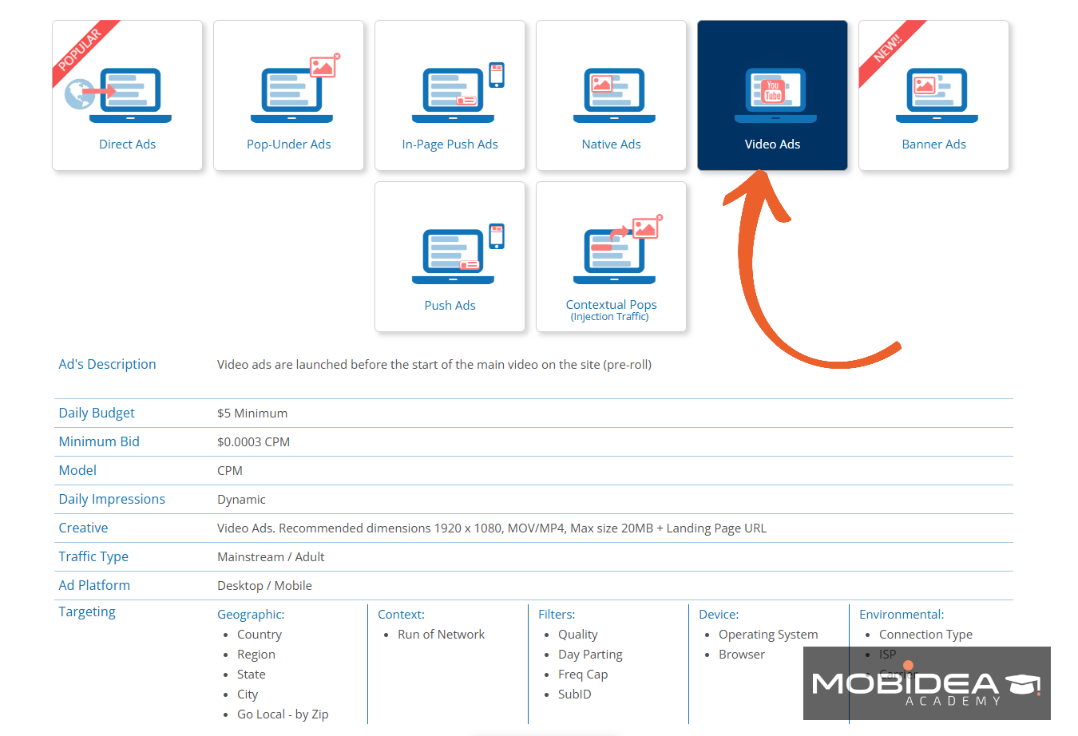This screenshot has height=736, width=1078.
Task: Click the Operating System item
Action: point(768,635)
